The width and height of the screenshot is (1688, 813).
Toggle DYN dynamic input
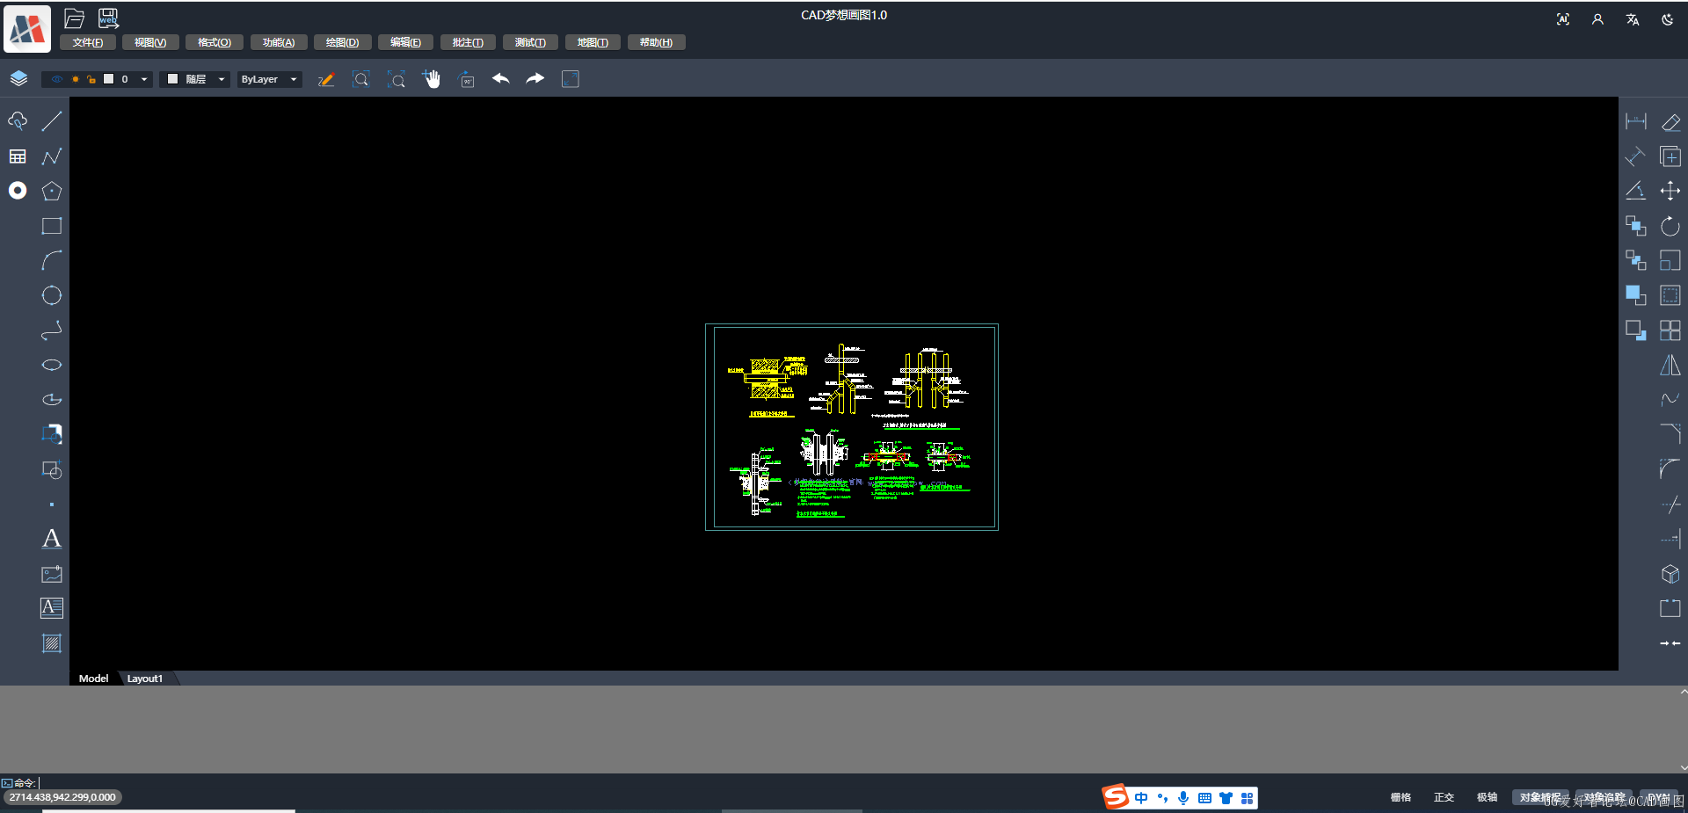pyautogui.click(x=1659, y=797)
